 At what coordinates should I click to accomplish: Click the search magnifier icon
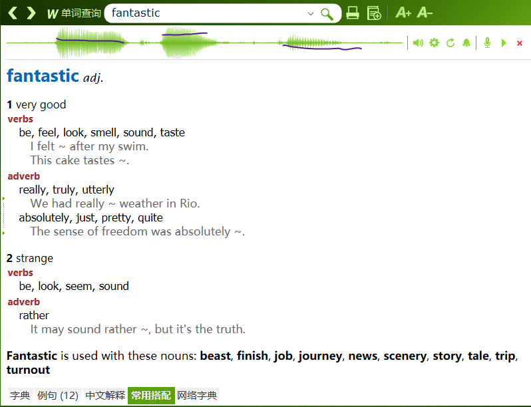coord(327,13)
